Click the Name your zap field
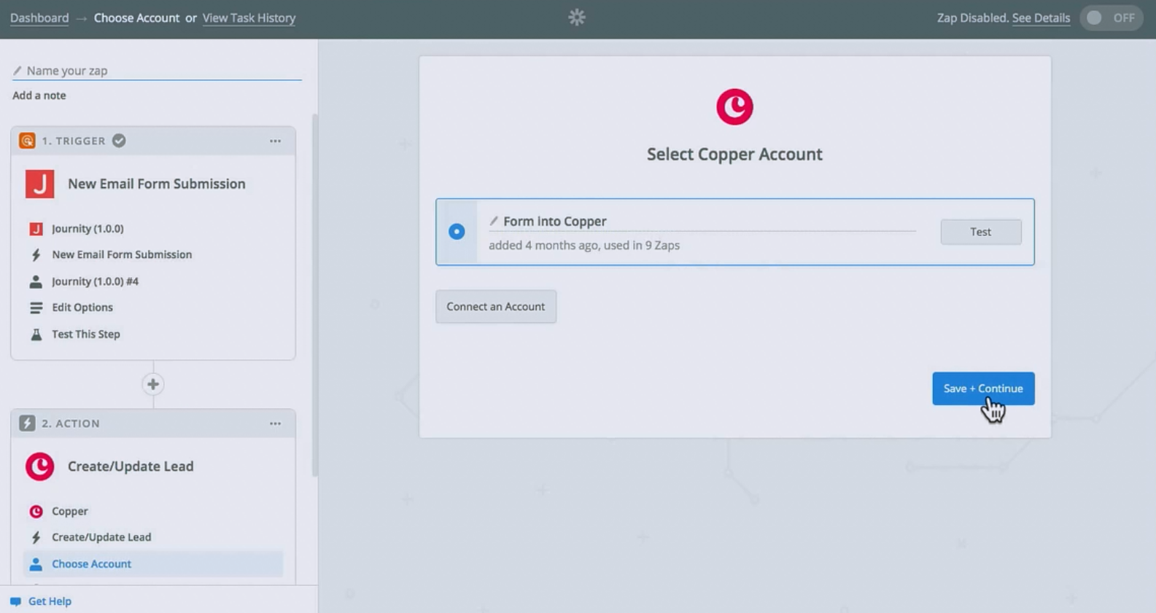Image resolution: width=1156 pixels, height=613 pixels. pyautogui.click(x=157, y=71)
